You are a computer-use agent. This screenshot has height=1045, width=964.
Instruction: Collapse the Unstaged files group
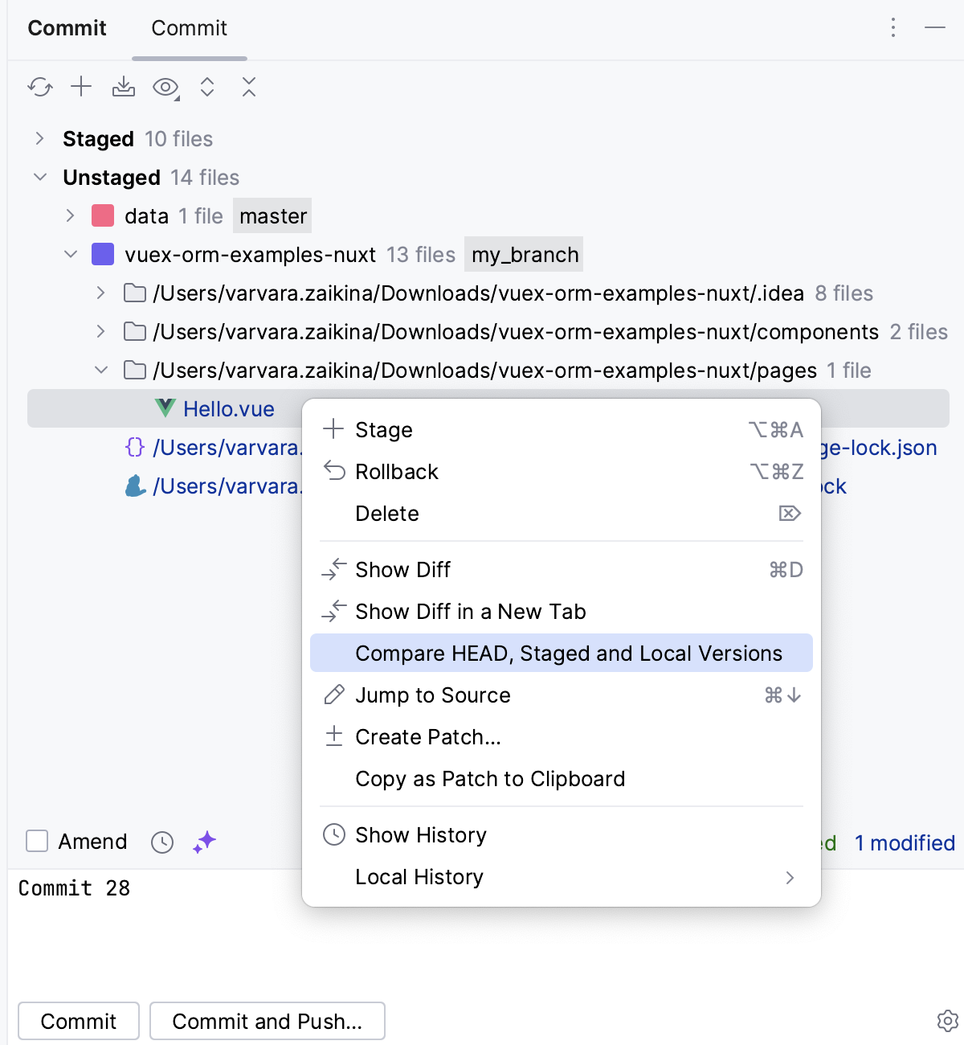[x=39, y=177]
